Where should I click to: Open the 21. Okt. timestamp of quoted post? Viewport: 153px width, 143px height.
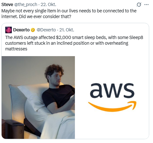click(x=67, y=30)
